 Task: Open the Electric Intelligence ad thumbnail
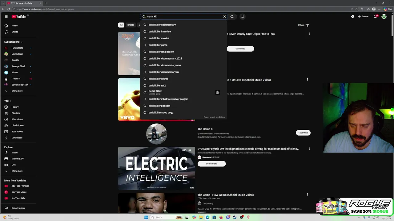point(157,169)
